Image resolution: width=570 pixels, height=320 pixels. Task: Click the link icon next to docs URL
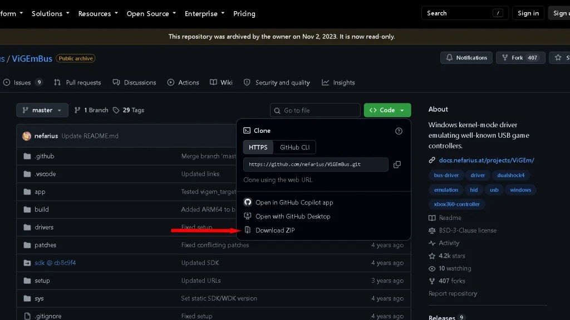coord(432,160)
